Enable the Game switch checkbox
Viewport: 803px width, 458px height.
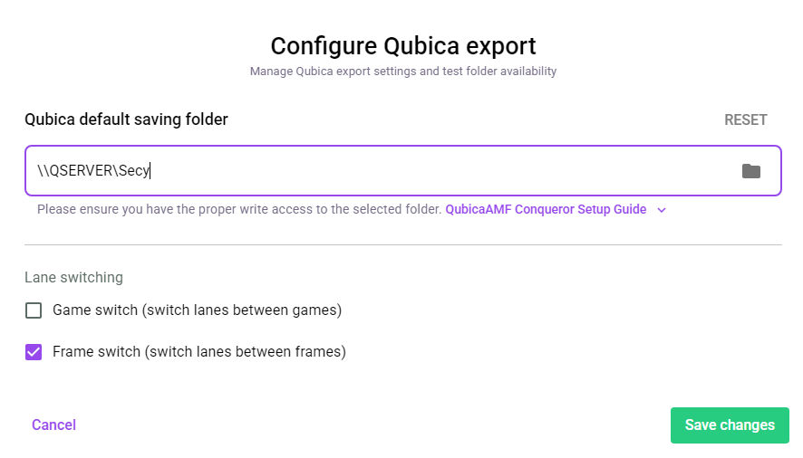point(34,310)
